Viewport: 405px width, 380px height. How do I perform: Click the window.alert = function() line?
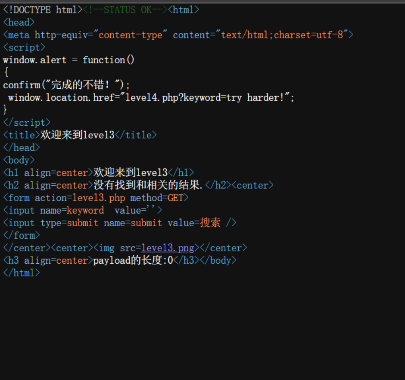click(x=69, y=60)
